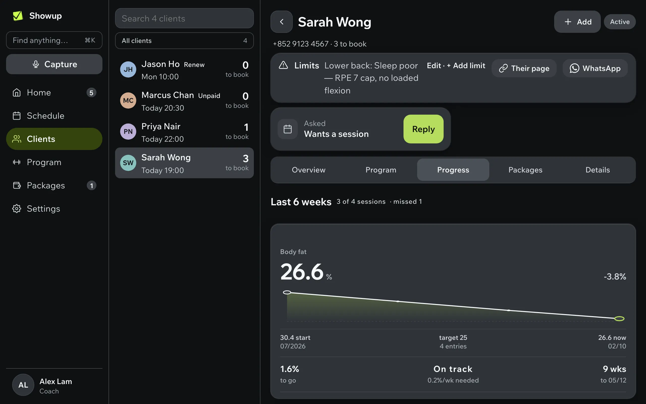Select Sarah Wong in the client list
The width and height of the screenshot is (646, 404).
[184, 163]
